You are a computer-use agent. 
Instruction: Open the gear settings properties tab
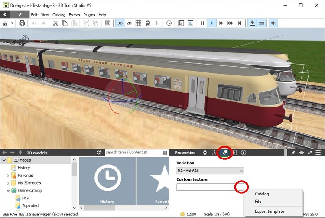(x=205, y=153)
